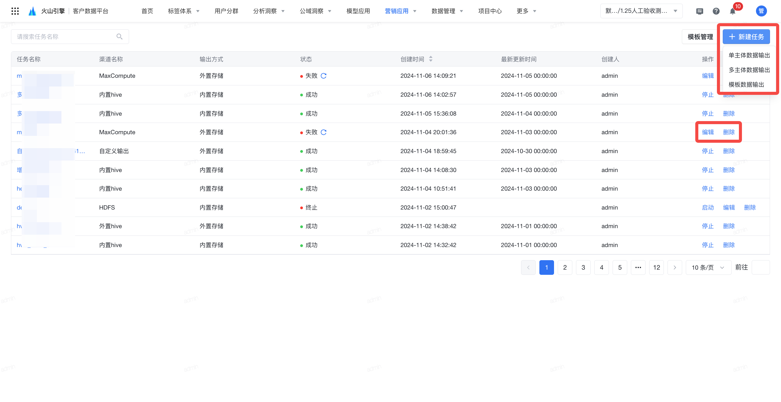This screenshot has height=402, width=781.
Task: Click the Volcano Engine logo
Action: [x=32, y=11]
